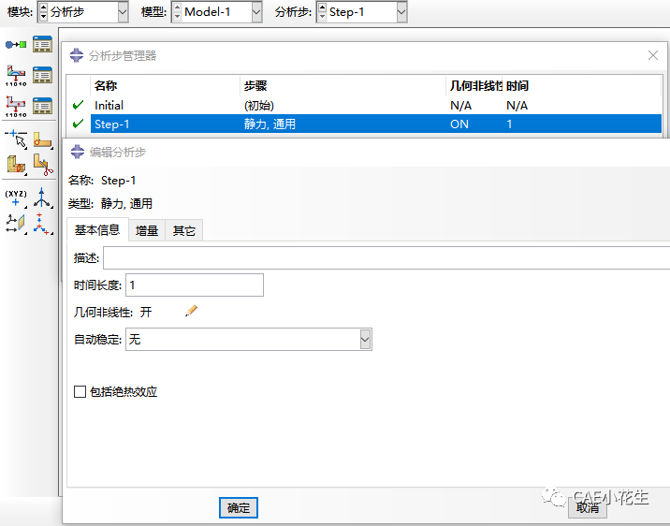Screen dimensions: 670x526
Task: Click the pencil icon next to 几何非线性
Action: [x=191, y=311]
